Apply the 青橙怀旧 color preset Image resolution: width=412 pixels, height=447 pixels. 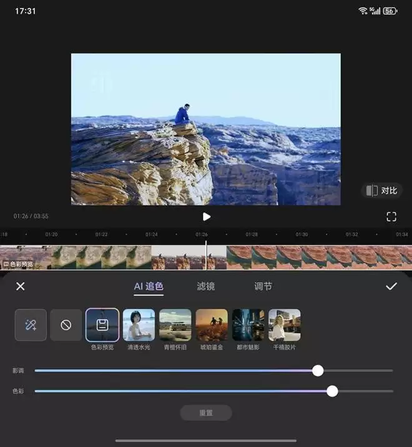175,325
